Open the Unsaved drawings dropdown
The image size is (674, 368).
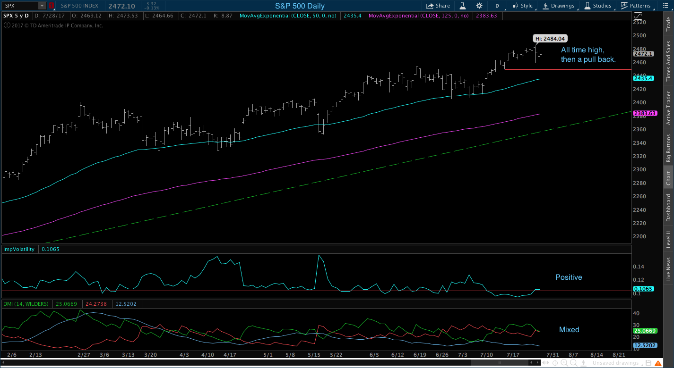pos(617,363)
